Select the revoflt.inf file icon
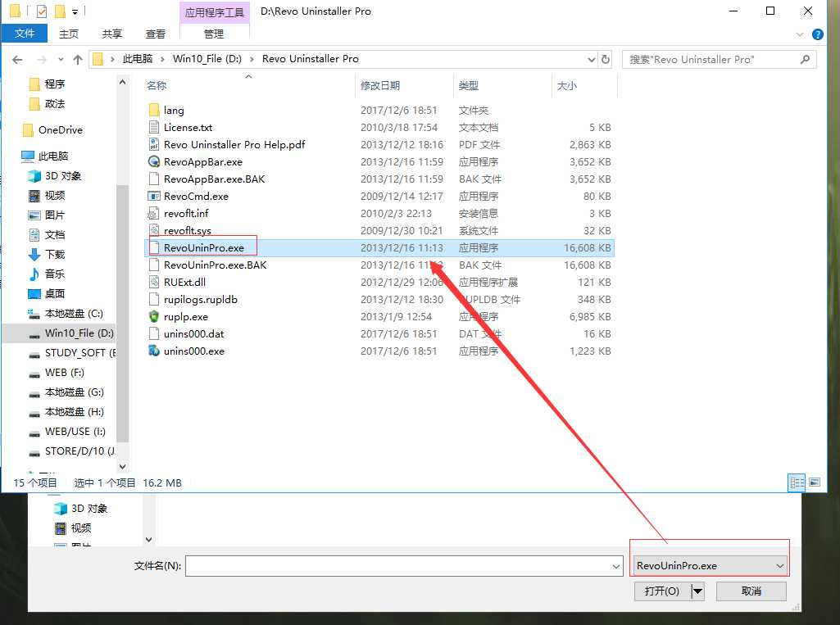 click(154, 213)
